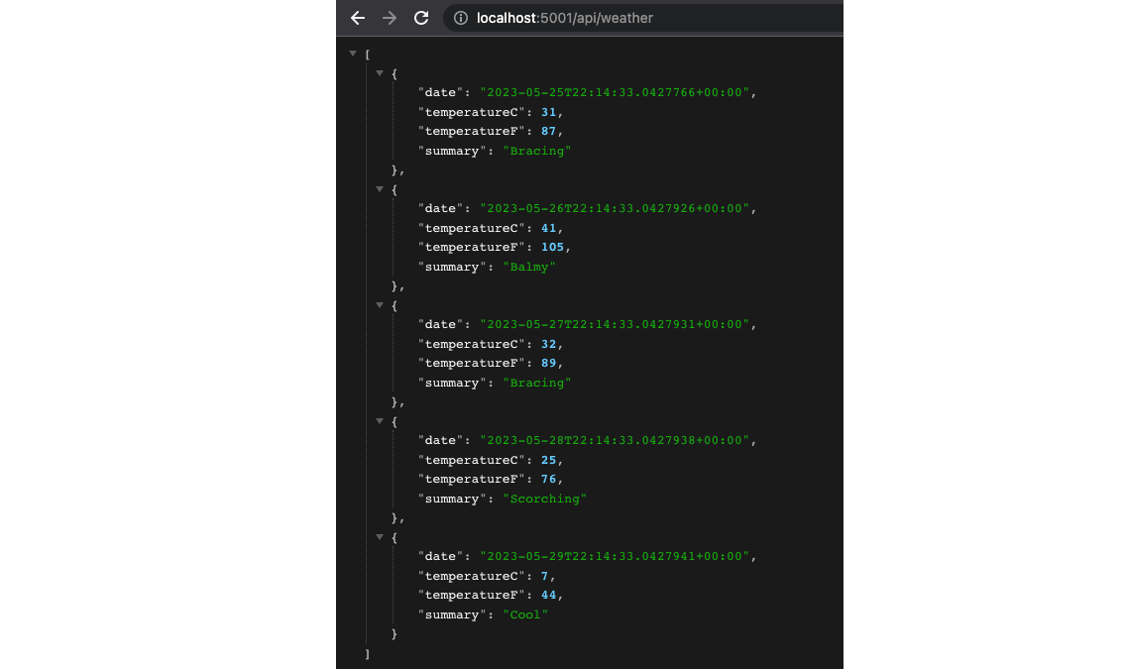Screen dimensions: 1125x669
Task: Select the "Bracing" summary in the first object
Action: [x=536, y=151]
